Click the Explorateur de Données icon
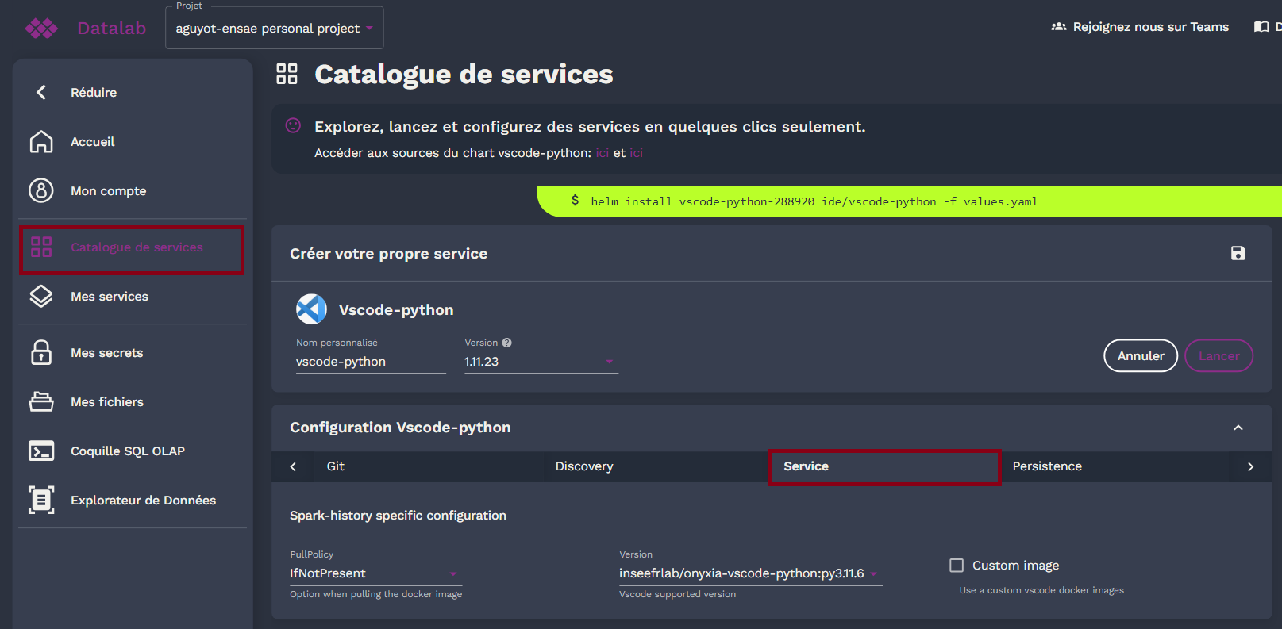This screenshot has height=629, width=1282. point(41,501)
